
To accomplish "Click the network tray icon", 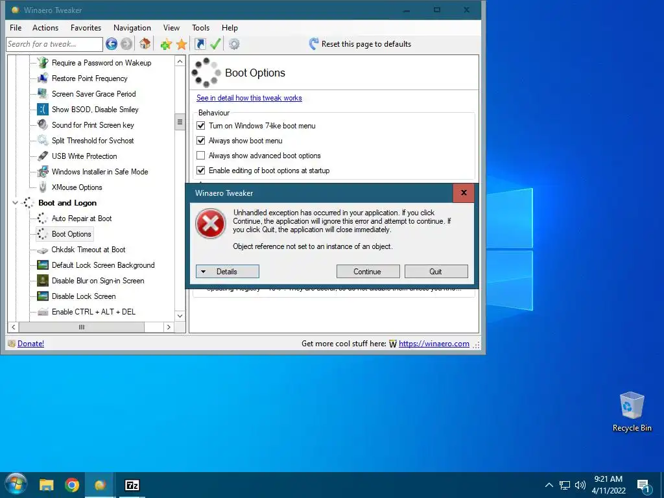I will tap(565, 485).
